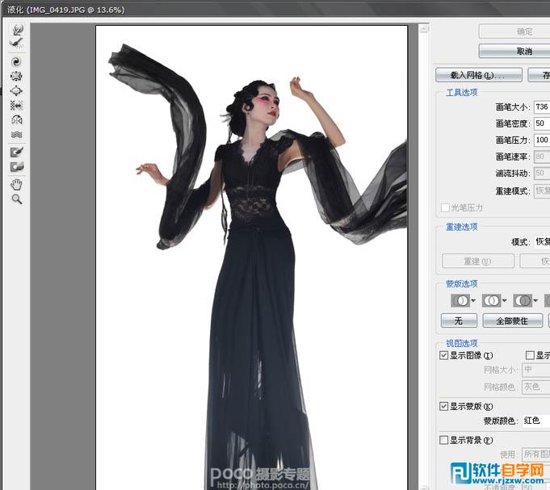Click the 重建 reconstruct button
The width and height of the screenshot is (550, 490).
478,261
